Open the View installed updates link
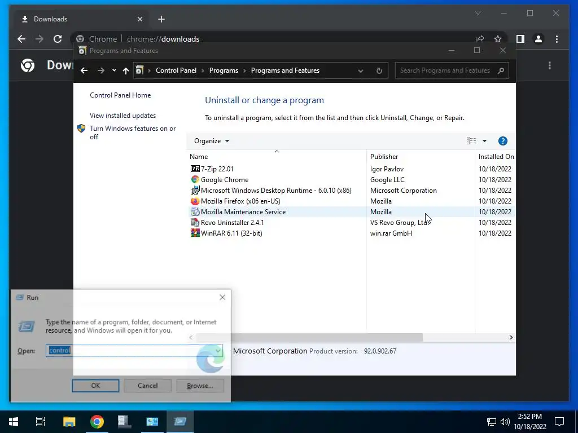 pyautogui.click(x=122, y=115)
